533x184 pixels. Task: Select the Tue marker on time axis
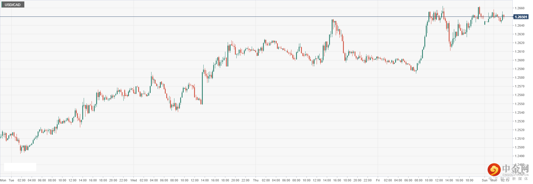coord(11,180)
